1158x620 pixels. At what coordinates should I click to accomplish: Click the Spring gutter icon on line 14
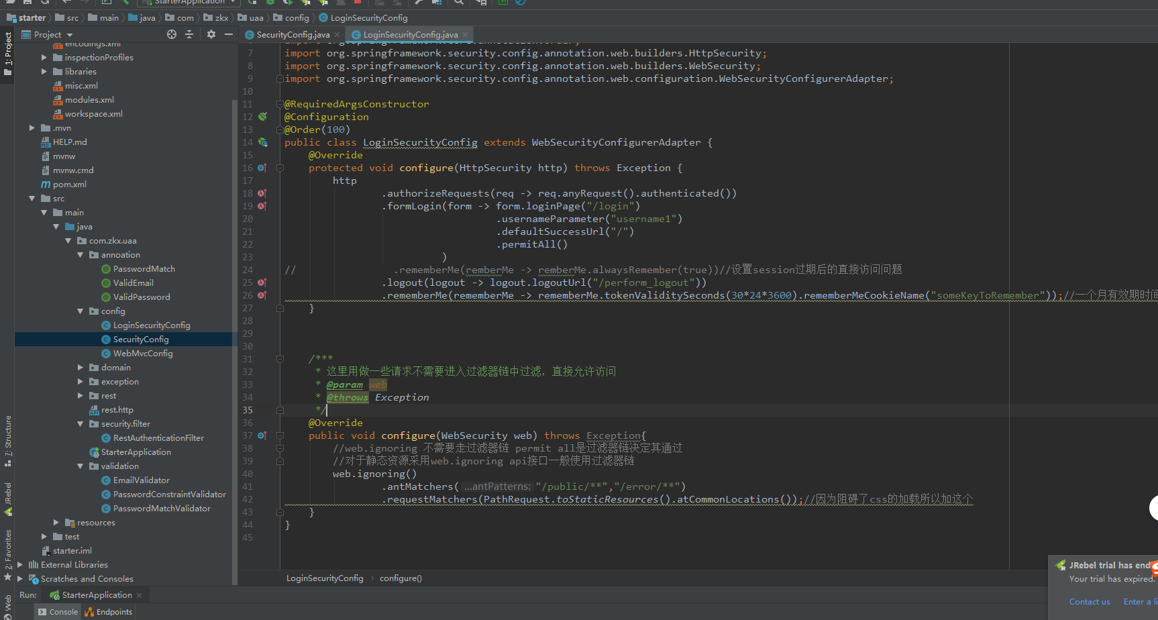[x=262, y=142]
